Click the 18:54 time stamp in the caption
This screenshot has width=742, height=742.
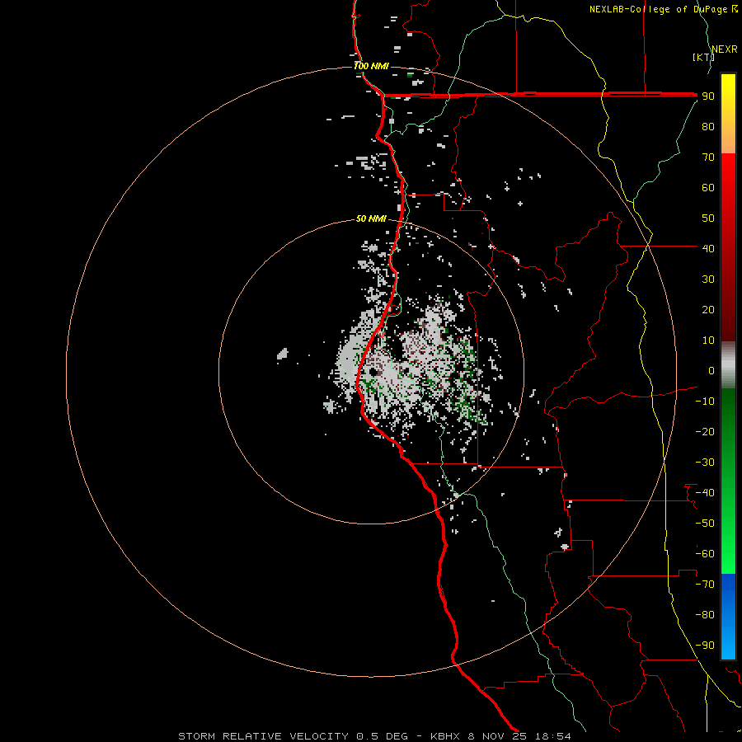pos(552,736)
